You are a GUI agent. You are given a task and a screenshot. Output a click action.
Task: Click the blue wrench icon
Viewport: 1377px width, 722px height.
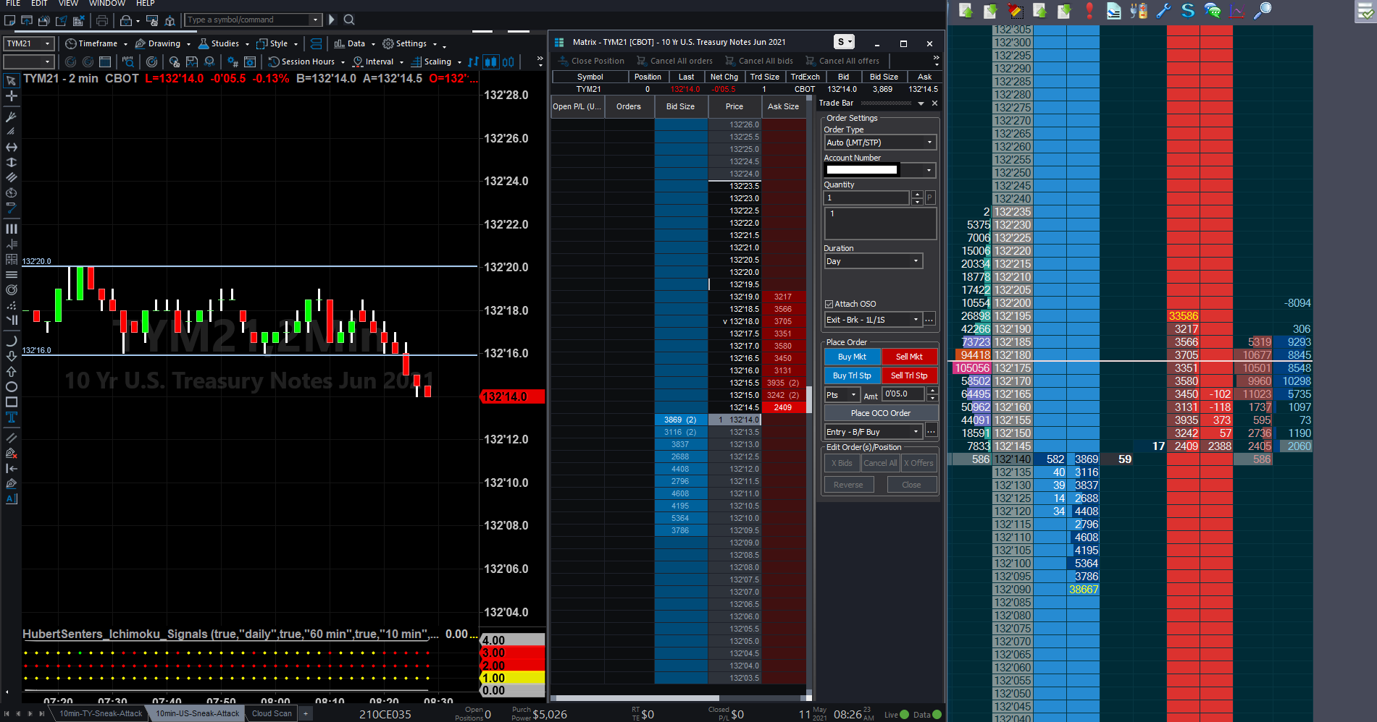coord(1163,10)
